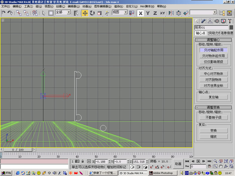Activate the Select Object arrow tool
This screenshot has width=235, height=176.
tap(44, 13)
